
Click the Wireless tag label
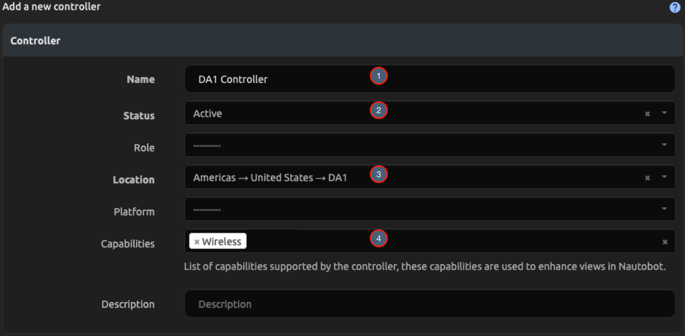222,241
